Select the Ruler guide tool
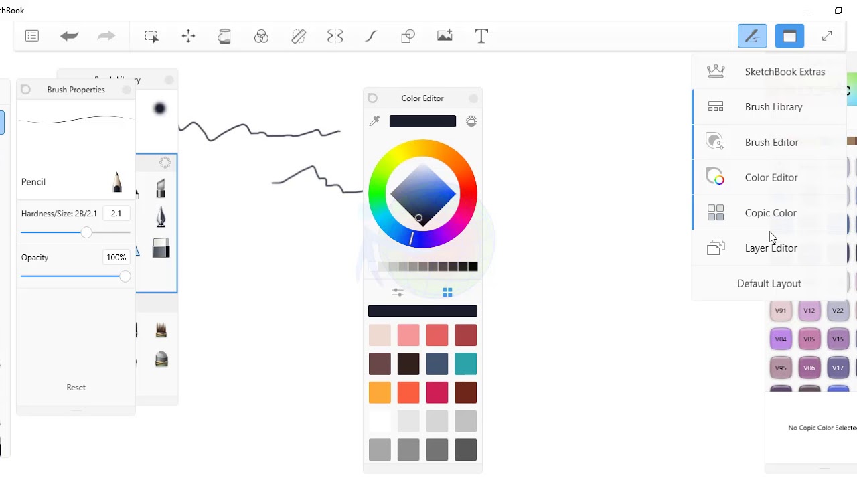Screen dimensions: 857x482 [298, 36]
